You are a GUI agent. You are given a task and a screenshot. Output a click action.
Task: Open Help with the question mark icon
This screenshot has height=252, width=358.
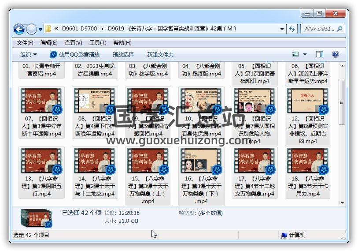click(x=336, y=54)
